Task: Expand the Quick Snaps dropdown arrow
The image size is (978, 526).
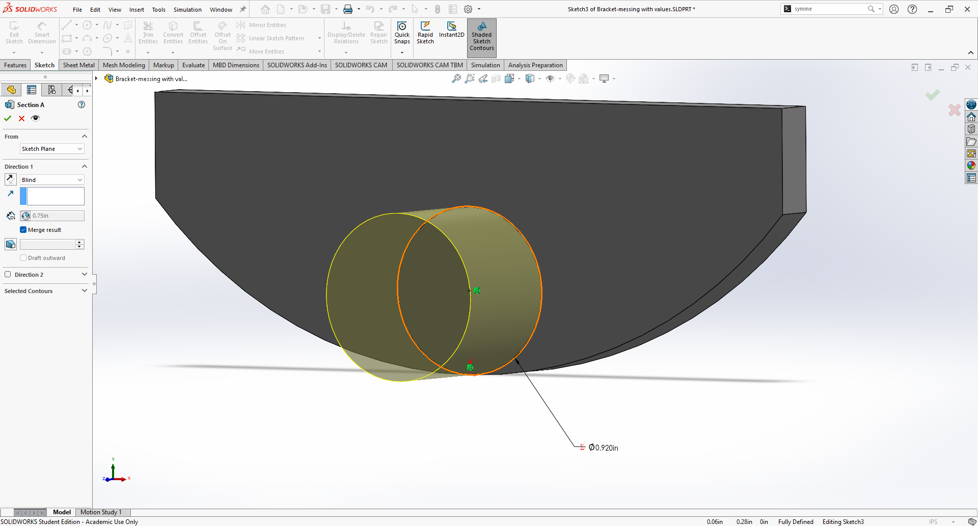Action: [x=402, y=52]
